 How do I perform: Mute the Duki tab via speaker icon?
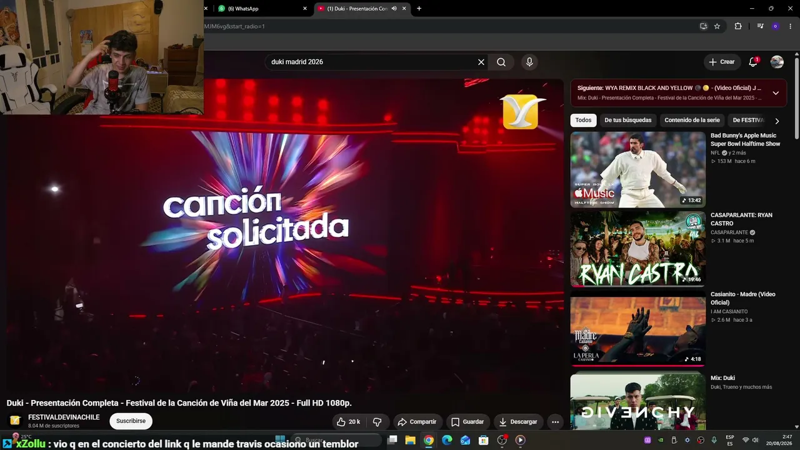394,9
